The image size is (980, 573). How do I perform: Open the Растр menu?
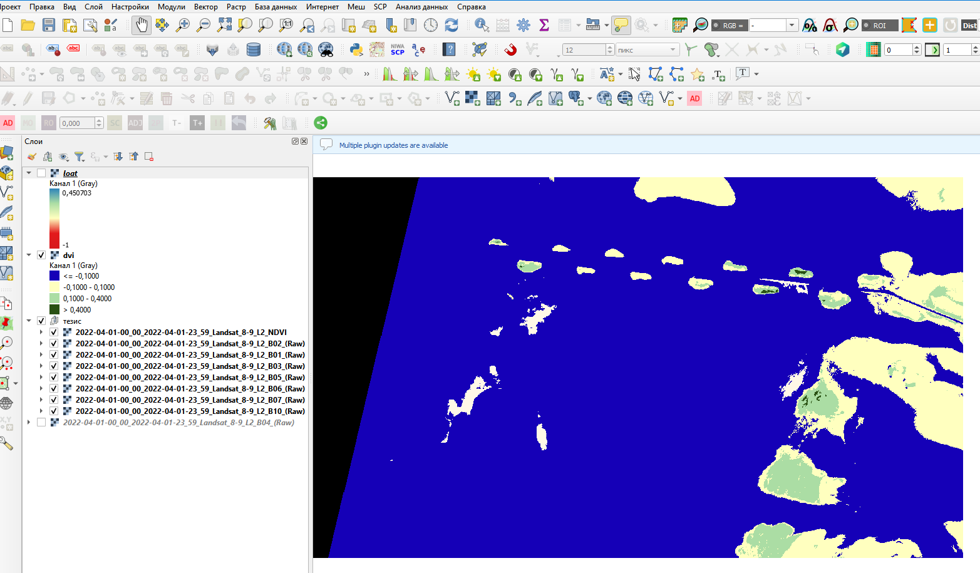(x=236, y=7)
